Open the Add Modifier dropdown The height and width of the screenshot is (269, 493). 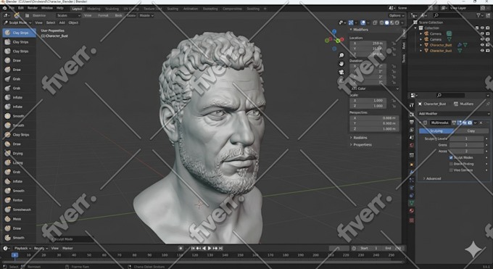[454, 114]
